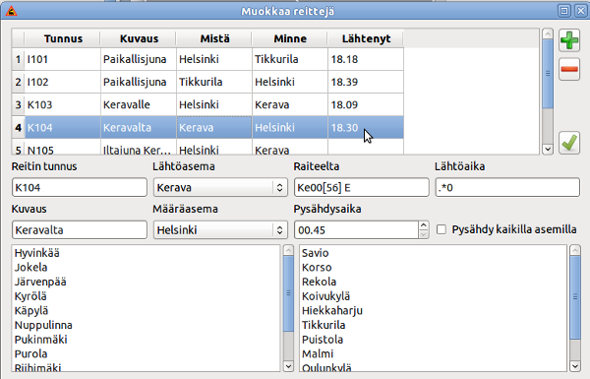Screen dimensions: 590x379
Task: Click the Raiteelta field with Ke00[56] E
Action: coord(361,187)
